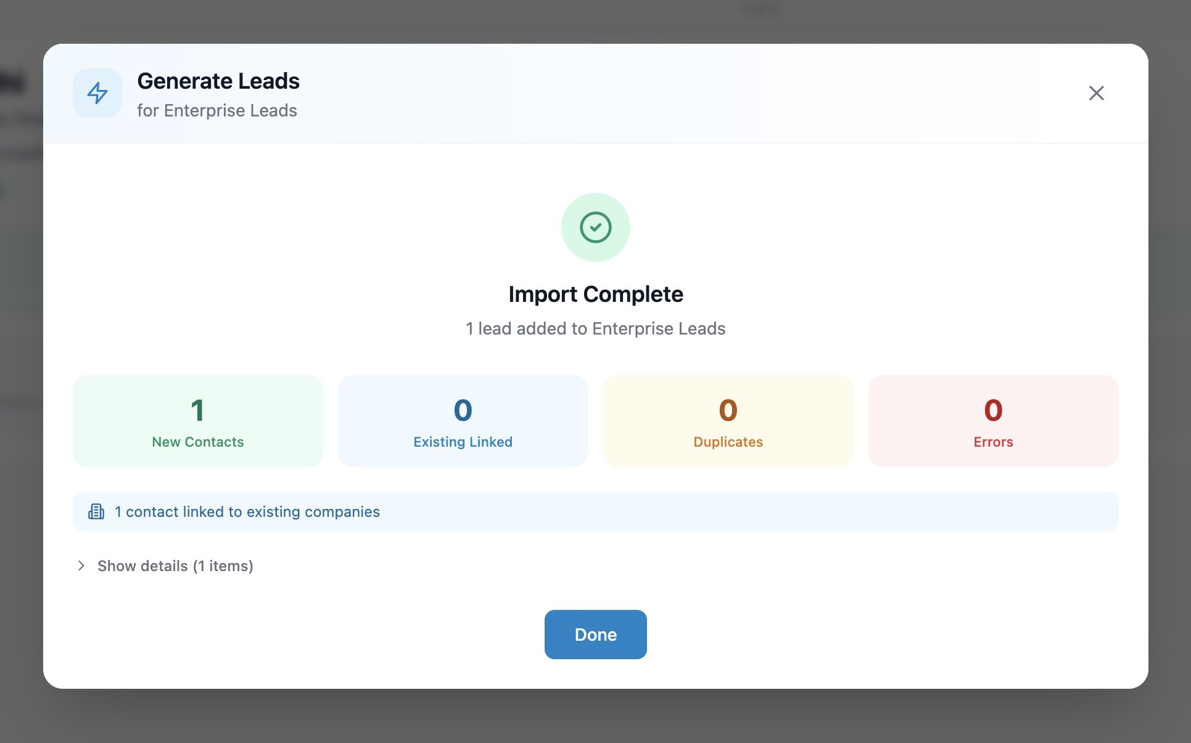Click the lightning bolt Generate Leads icon
Screen dimensions: 1191x743
click(97, 93)
